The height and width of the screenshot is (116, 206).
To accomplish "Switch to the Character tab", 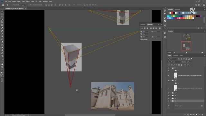I will point(143,24).
